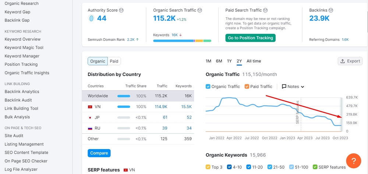The image size is (368, 174).
Task: Toggle the Organic Traffic checkbox
Action: [208, 87]
